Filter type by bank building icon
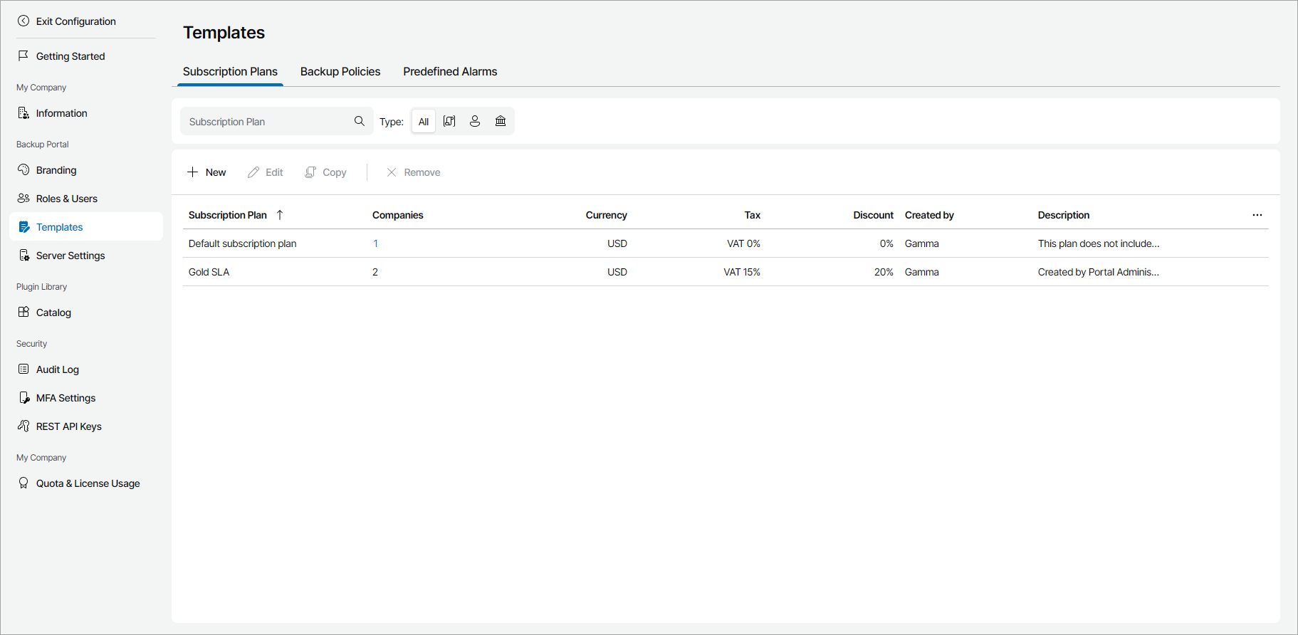This screenshot has height=635, width=1298. coord(501,121)
